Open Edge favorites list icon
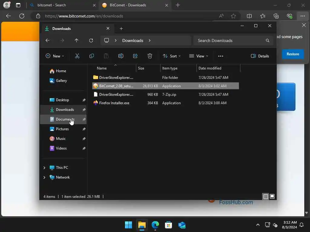The height and width of the screenshot is (232, 310). (x=263, y=16)
